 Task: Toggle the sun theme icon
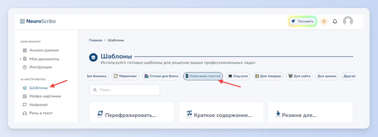[x=324, y=21]
